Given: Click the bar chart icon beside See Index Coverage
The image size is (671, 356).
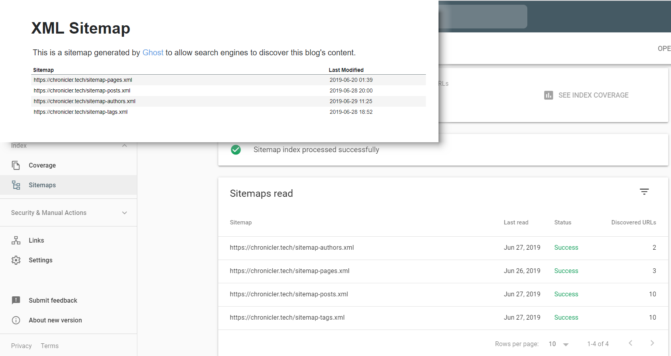Looking at the screenshot, I should [548, 95].
